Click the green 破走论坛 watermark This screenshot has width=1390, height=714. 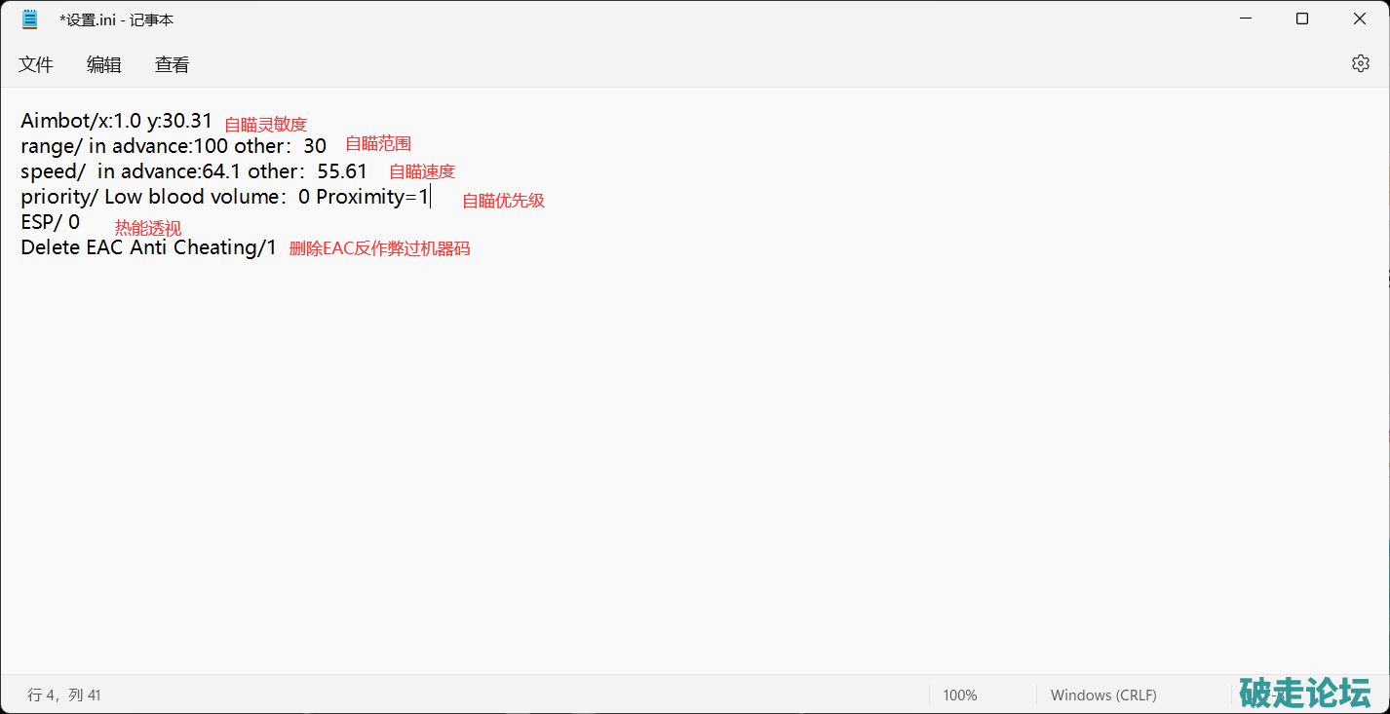(1304, 692)
